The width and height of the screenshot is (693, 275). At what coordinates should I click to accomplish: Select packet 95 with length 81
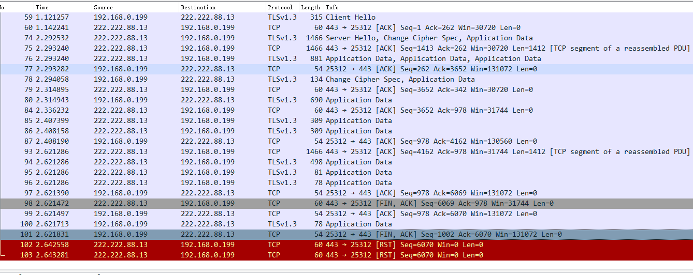(x=347, y=173)
